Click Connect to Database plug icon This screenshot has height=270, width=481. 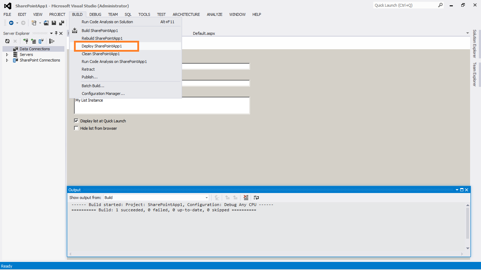(x=26, y=41)
